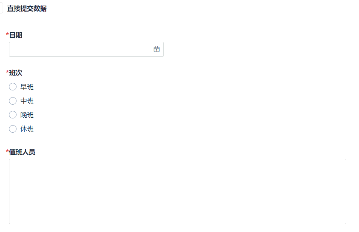359x232 pixels.
Task: Click the 休班 option label text
Action: pos(27,129)
